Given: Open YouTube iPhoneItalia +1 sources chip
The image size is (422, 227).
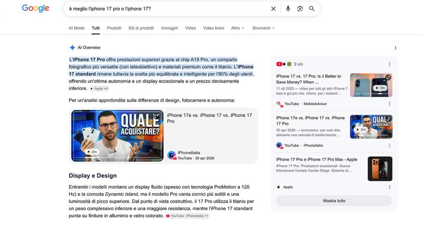Looking at the screenshot, I should [187, 216].
